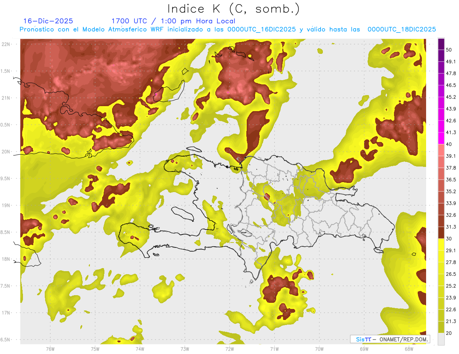Click the color scale value '45.2'
Image resolution: width=459 pixels, height=354 pixels.
451,97
